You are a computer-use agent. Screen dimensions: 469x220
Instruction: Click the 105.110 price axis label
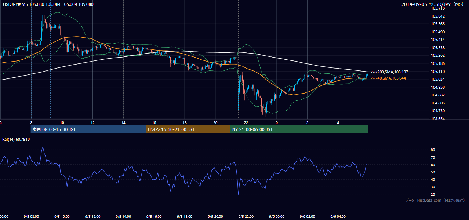pos(438,71)
